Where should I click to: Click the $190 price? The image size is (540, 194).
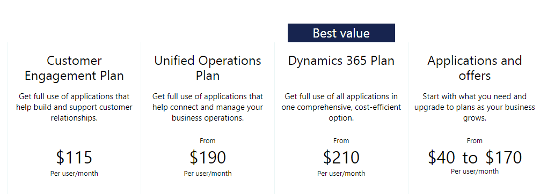click(208, 158)
